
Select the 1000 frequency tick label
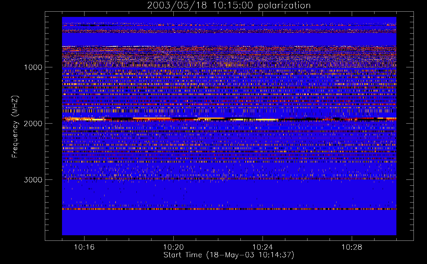(x=33, y=67)
